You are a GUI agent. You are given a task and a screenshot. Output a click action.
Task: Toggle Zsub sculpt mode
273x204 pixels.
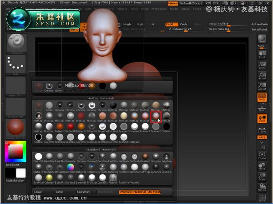point(183,24)
